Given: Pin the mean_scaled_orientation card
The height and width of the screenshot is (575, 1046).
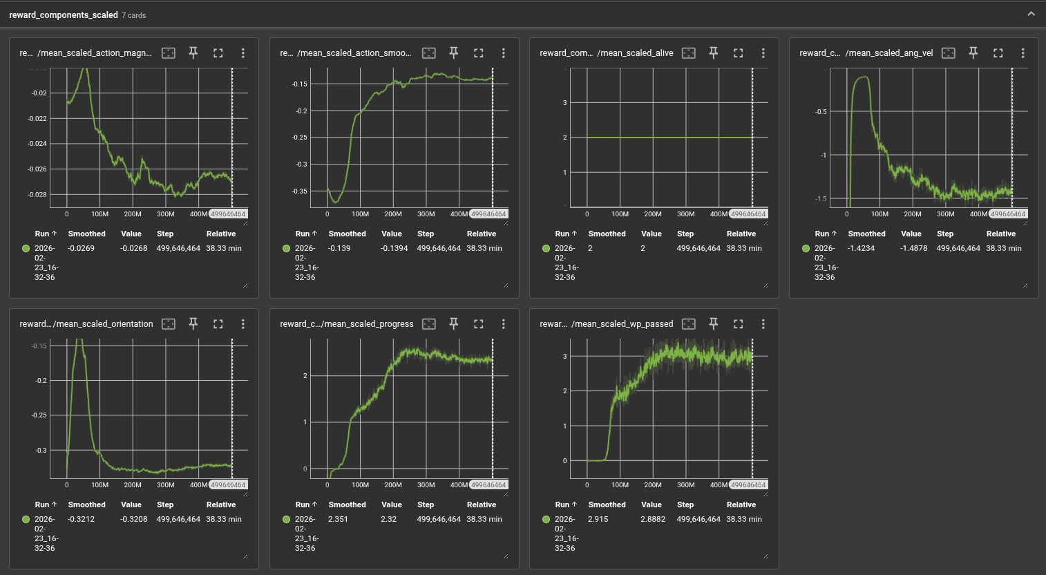Looking at the screenshot, I should click(x=193, y=324).
